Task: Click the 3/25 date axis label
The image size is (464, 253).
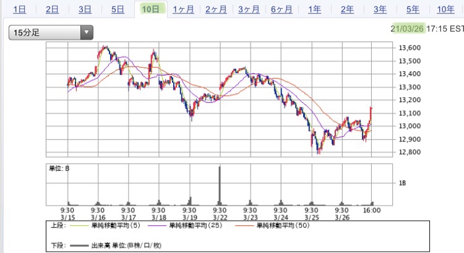Action: pos(312,218)
